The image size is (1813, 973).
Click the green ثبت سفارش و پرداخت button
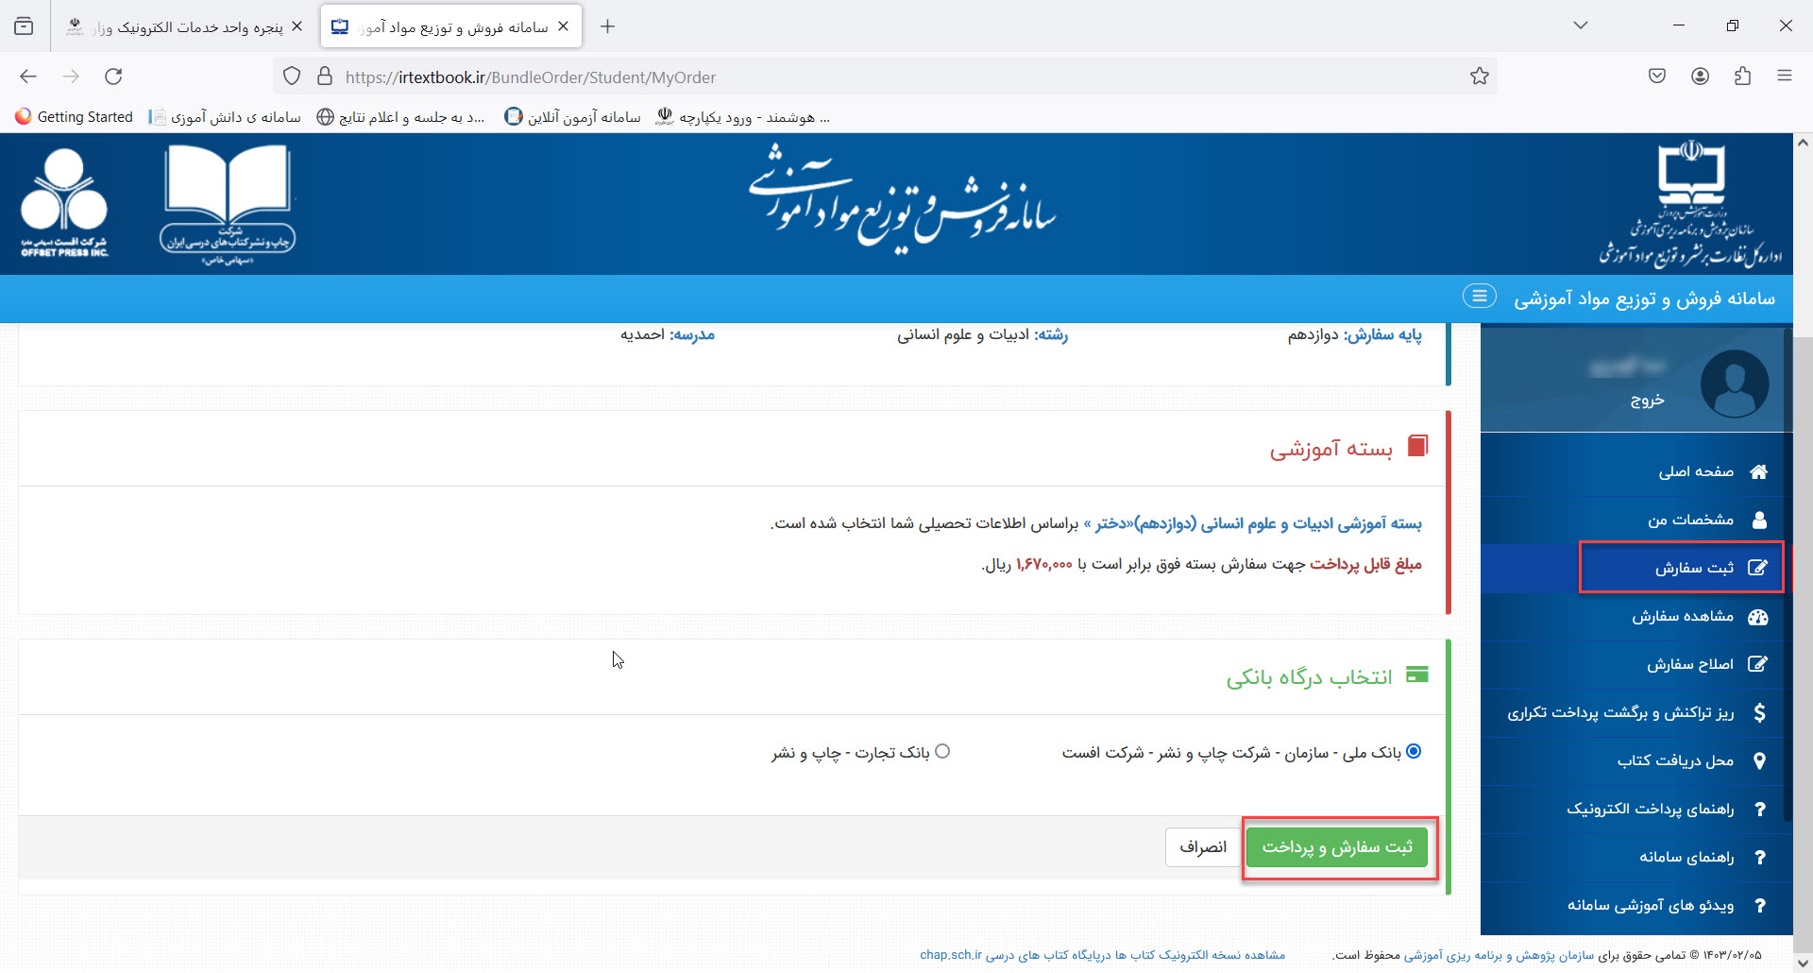coord(1337,847)
